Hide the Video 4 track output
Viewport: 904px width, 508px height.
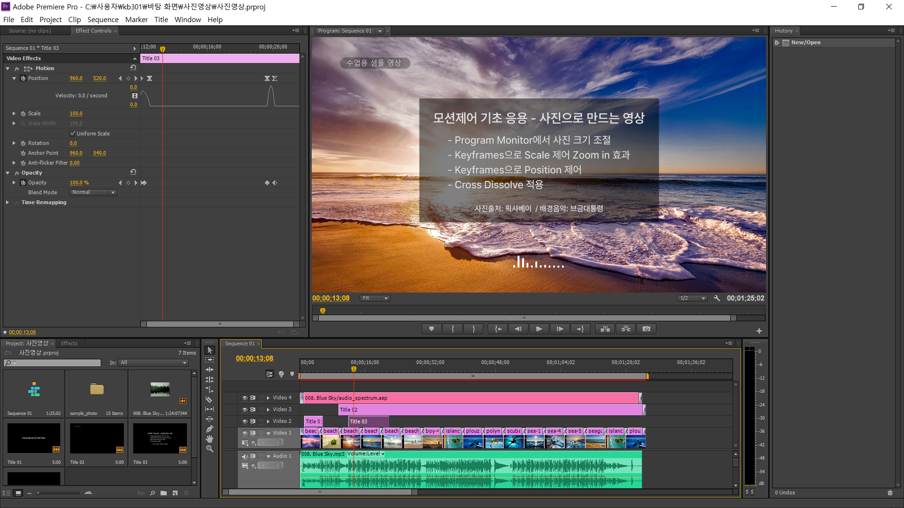click(245, 398)
